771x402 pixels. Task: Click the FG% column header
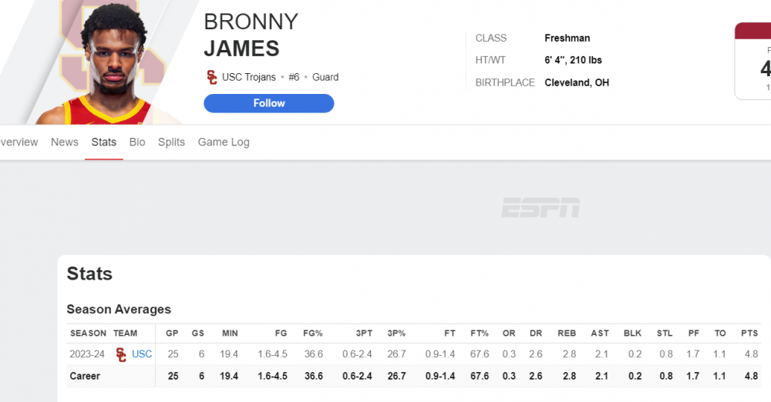pyautogui.click(x=312, y=333)
